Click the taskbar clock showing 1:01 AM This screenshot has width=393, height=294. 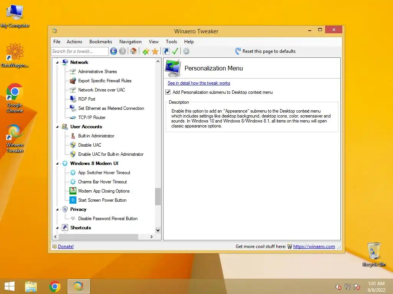376,287
